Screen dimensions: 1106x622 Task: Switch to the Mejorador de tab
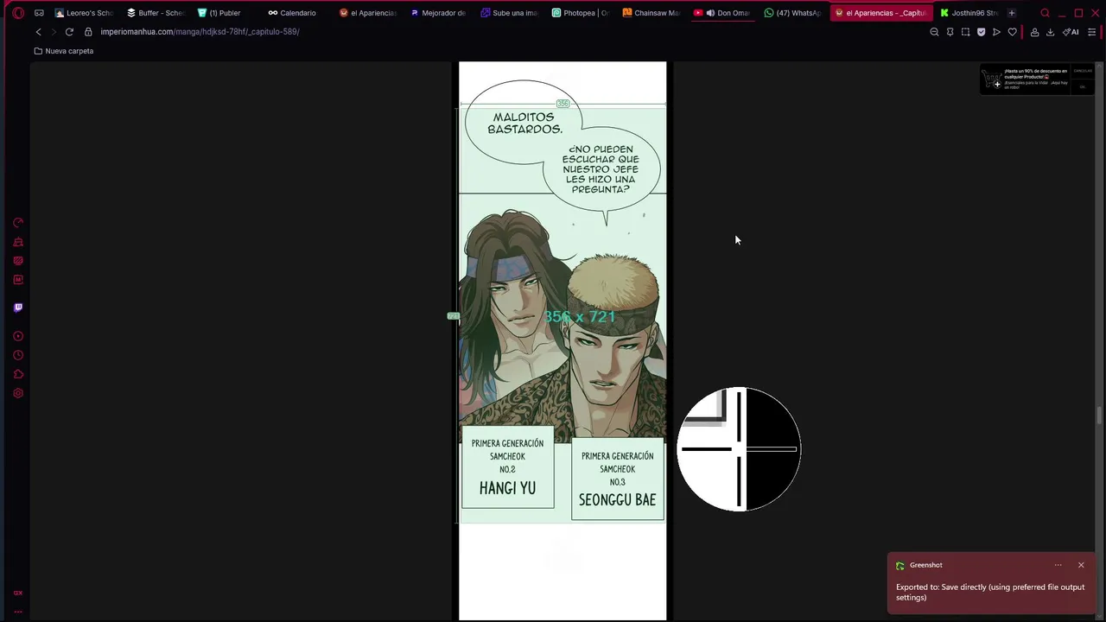pos(439,13)
